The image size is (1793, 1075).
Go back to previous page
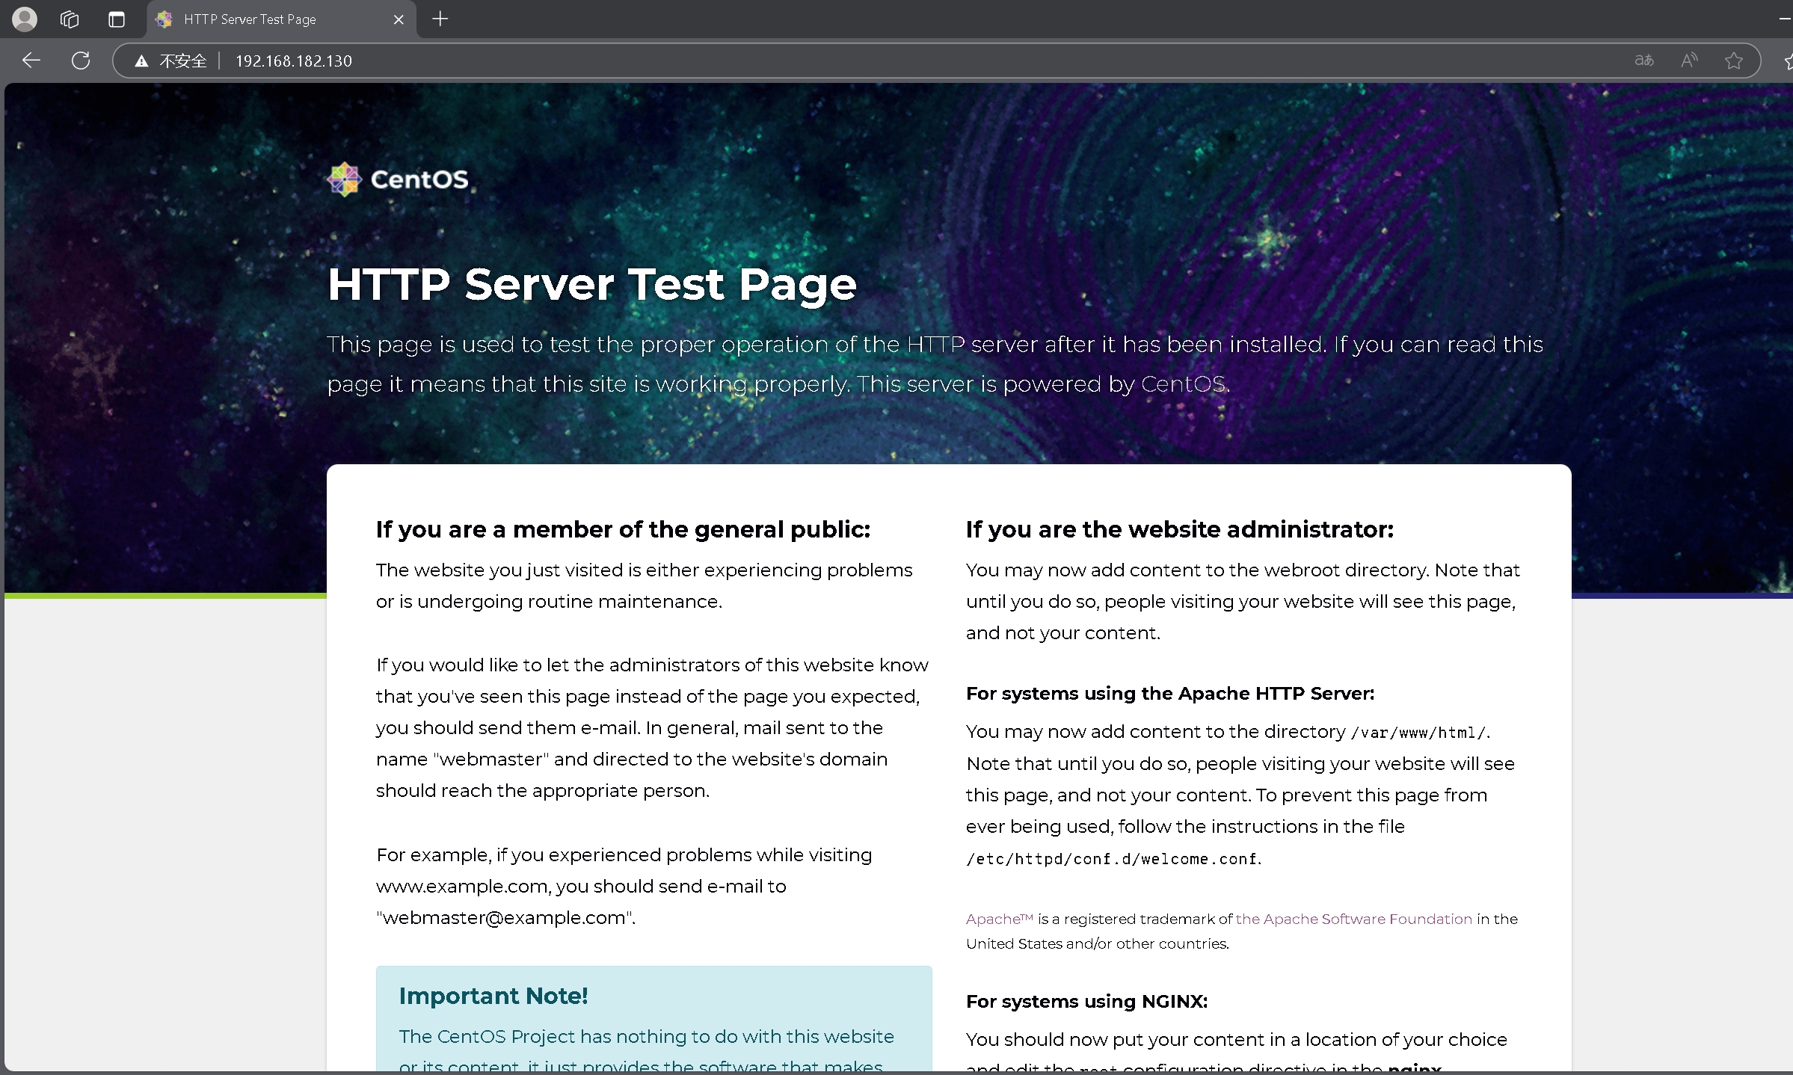(x=31, y=61)
